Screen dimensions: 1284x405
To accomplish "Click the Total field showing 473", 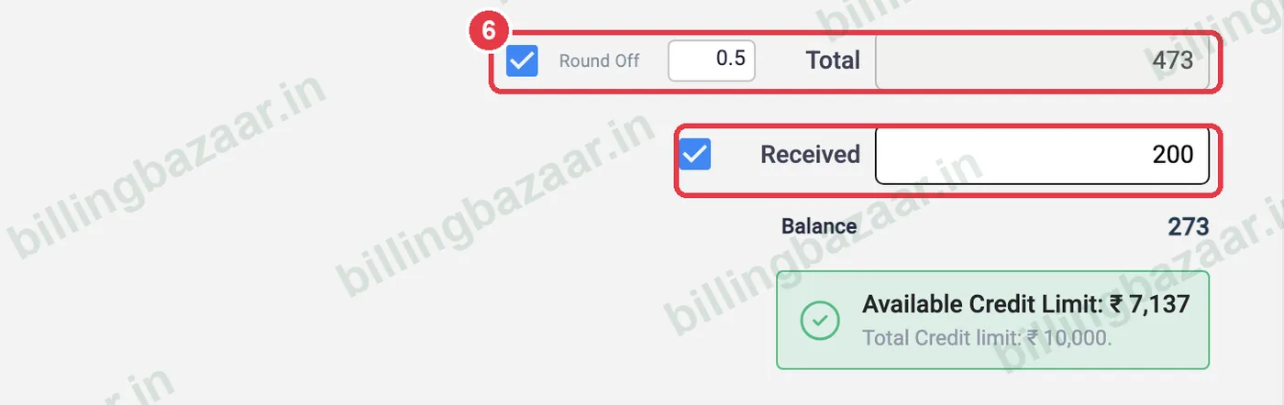I will click(x=1042, y=61).
